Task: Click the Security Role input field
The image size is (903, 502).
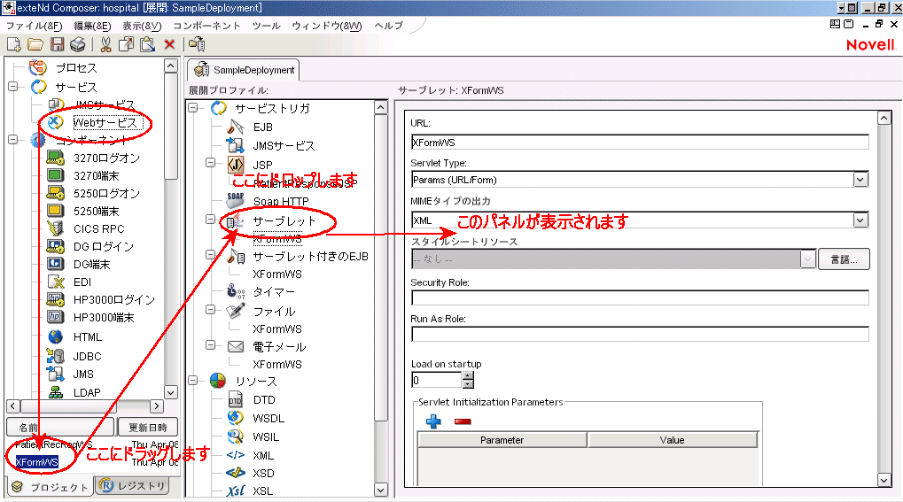Action: [x=640, y=297]
